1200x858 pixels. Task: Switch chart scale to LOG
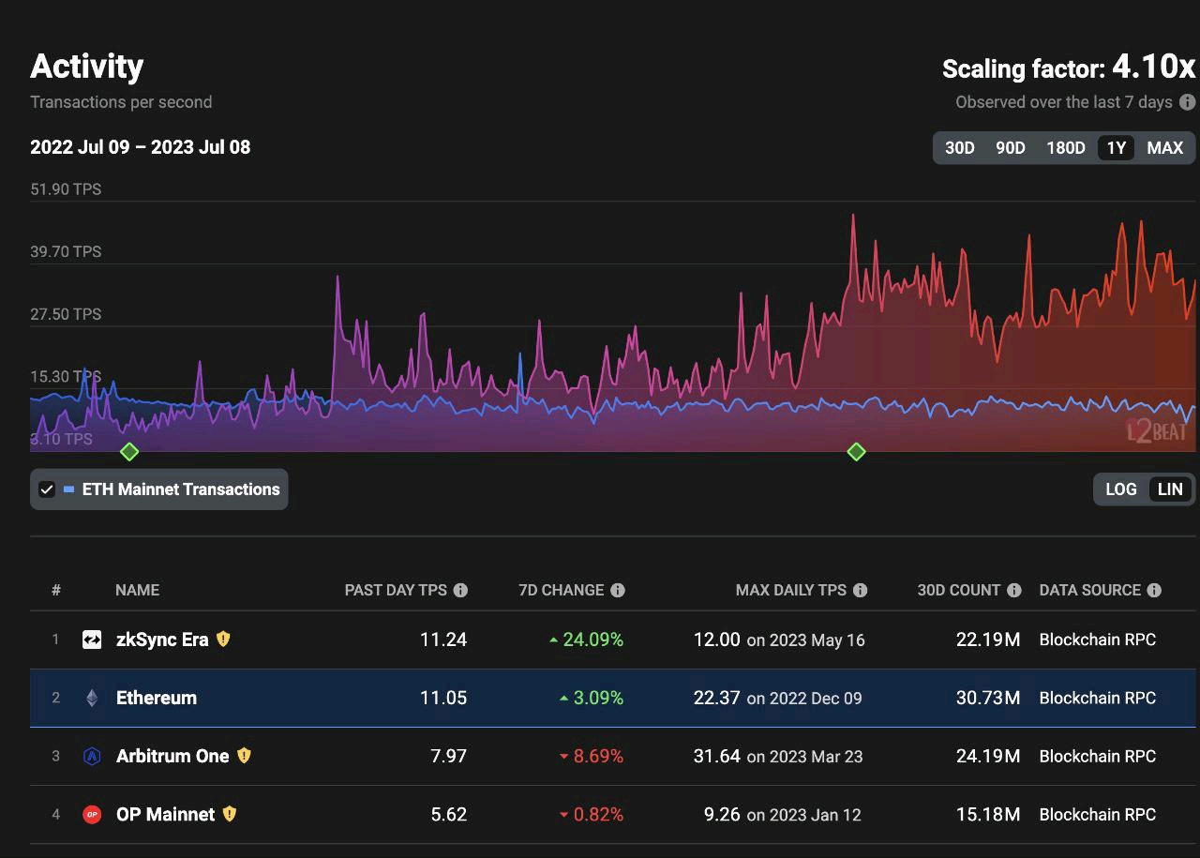coord(1121,489)
